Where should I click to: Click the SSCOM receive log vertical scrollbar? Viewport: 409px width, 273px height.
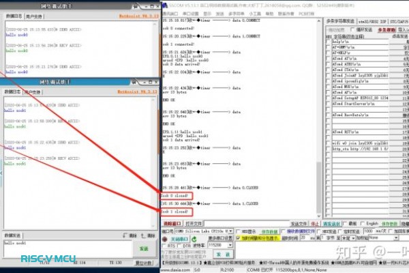(x=319, y=119)
